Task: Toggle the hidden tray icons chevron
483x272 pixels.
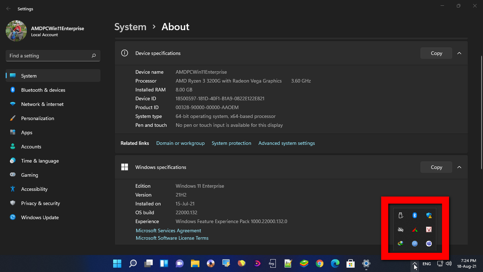Action: pos(415,263)
